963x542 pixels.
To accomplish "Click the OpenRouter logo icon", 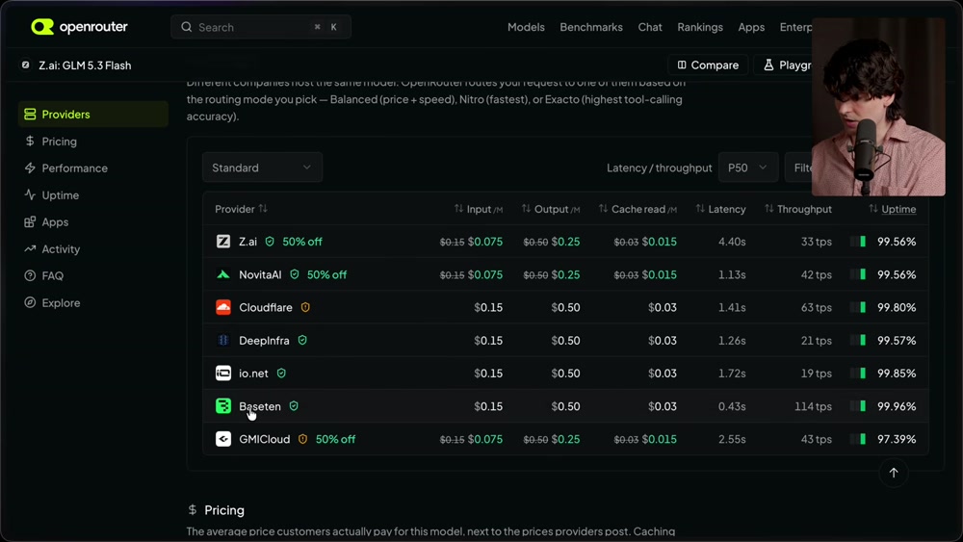I will point(42,27).
